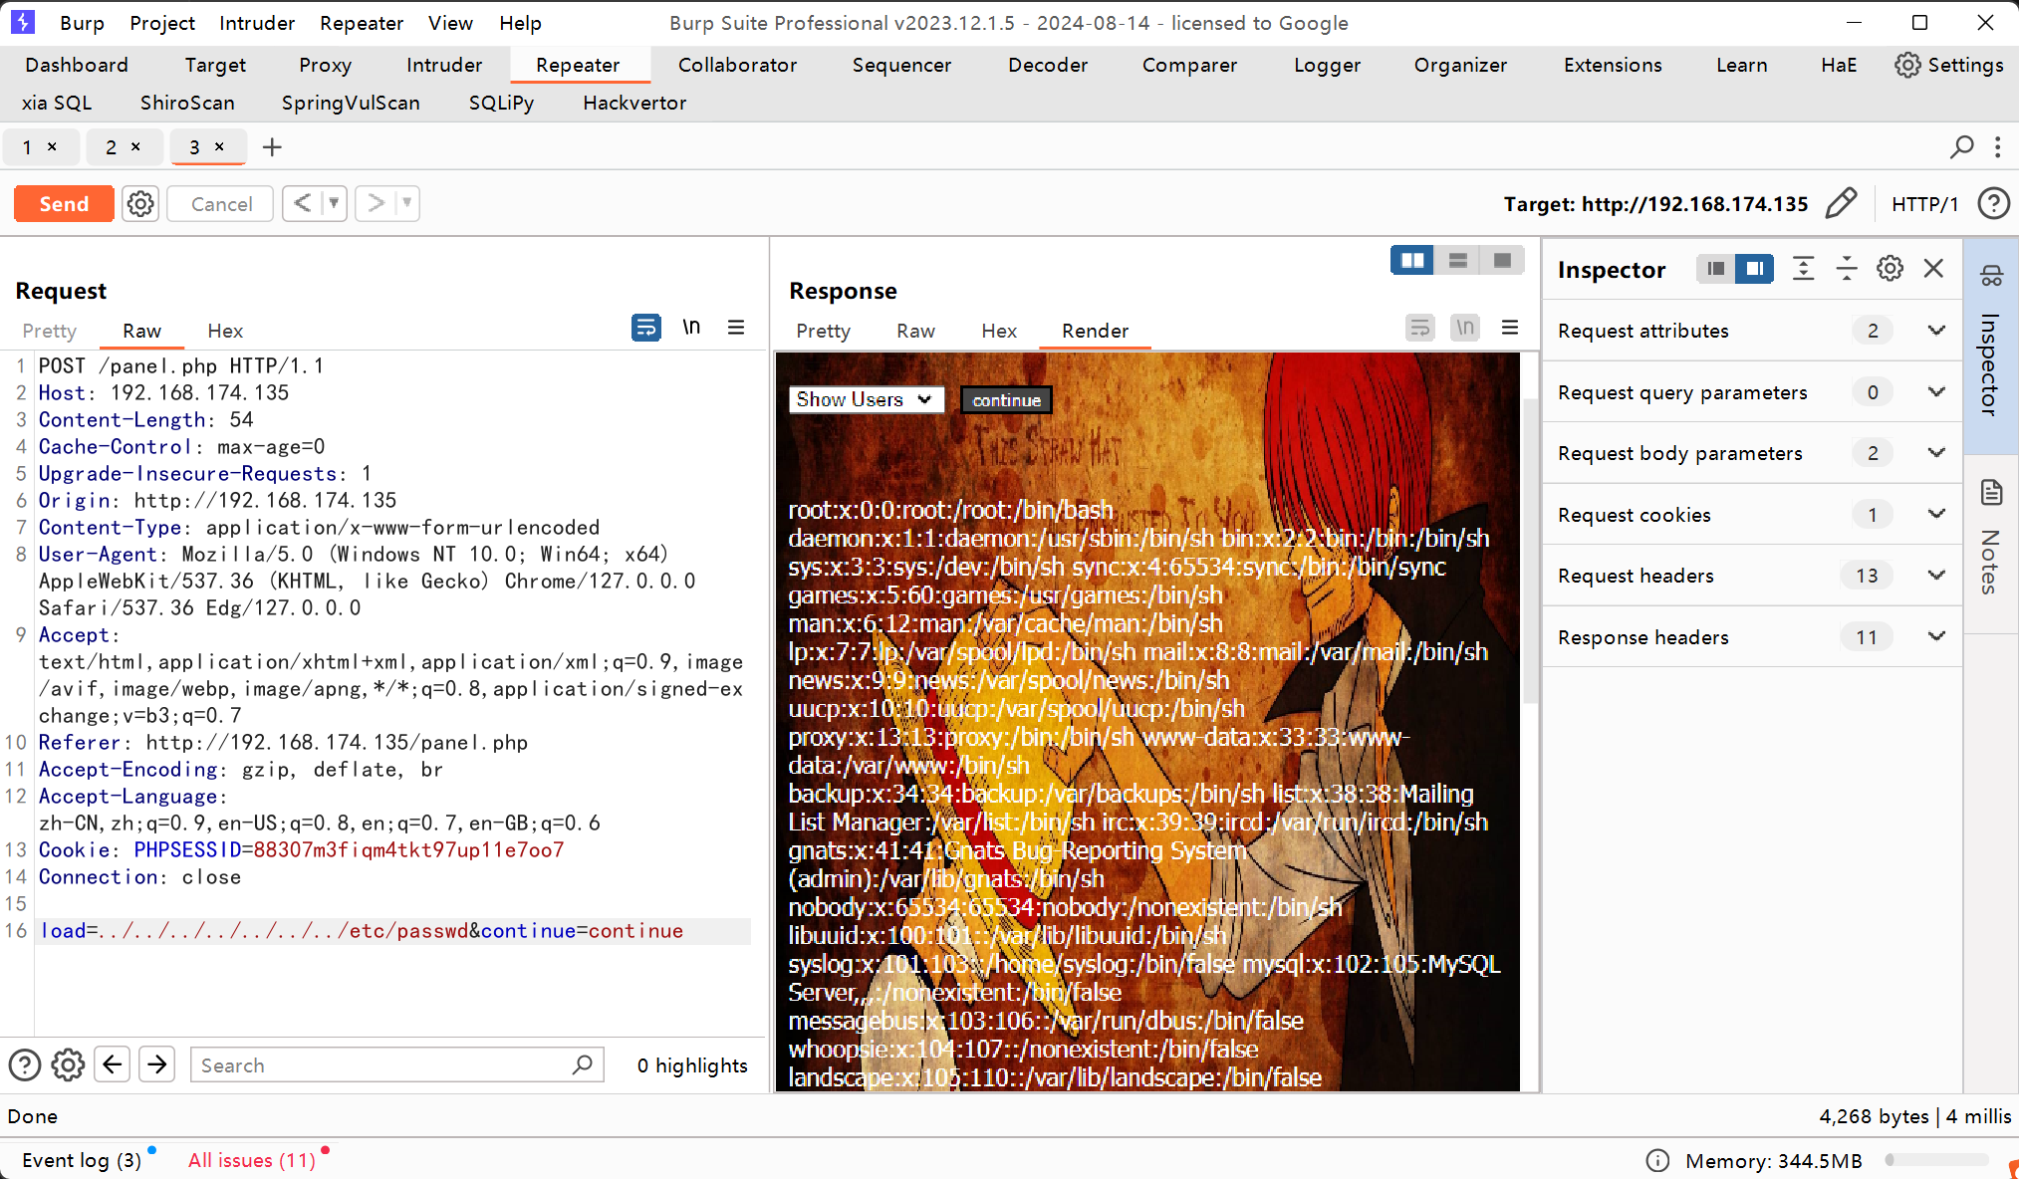Close Repeater tab 1

point(52,146)
